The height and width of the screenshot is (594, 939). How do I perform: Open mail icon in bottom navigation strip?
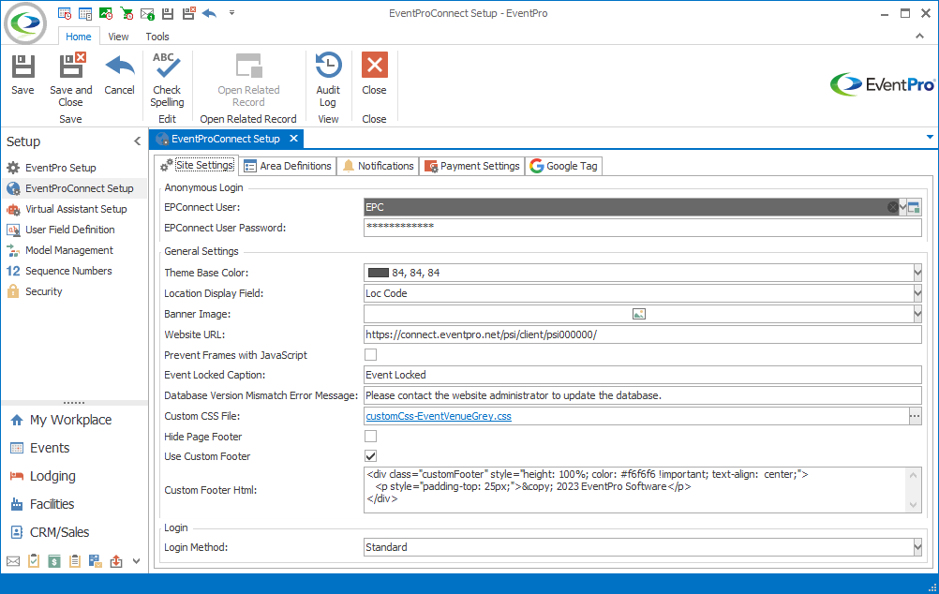coord(13,561)
